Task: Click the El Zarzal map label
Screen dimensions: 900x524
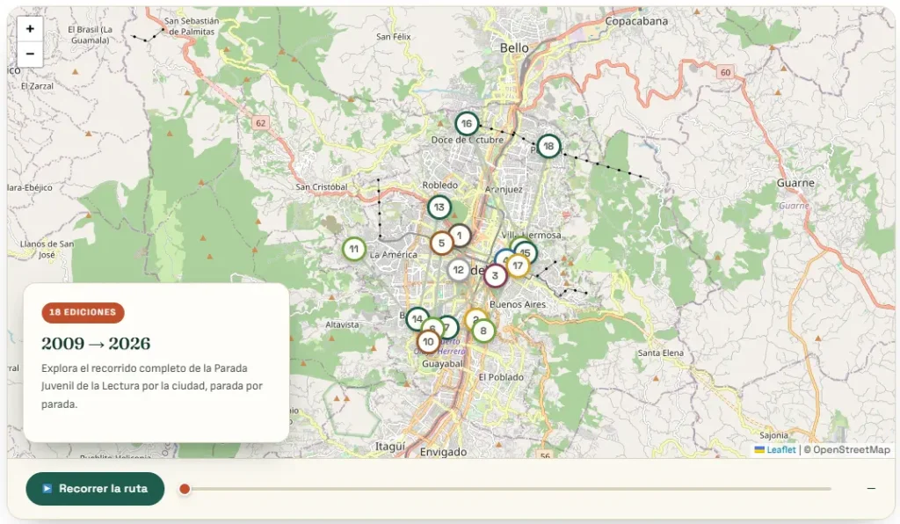Action: pos(37,86)
